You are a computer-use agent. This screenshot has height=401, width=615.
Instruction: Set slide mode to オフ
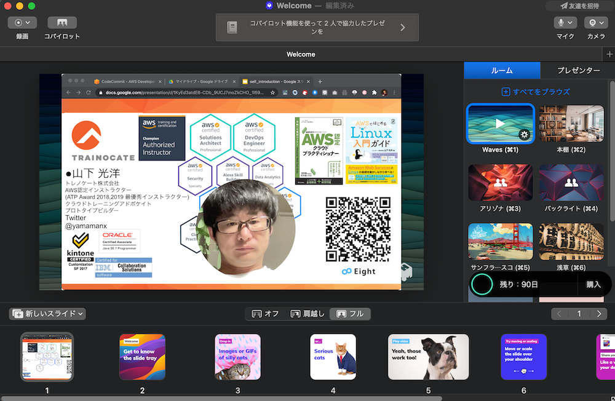265,314
